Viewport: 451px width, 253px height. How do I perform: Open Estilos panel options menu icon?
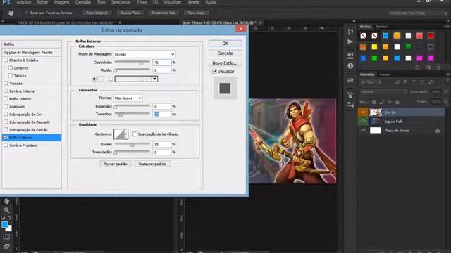447,27
